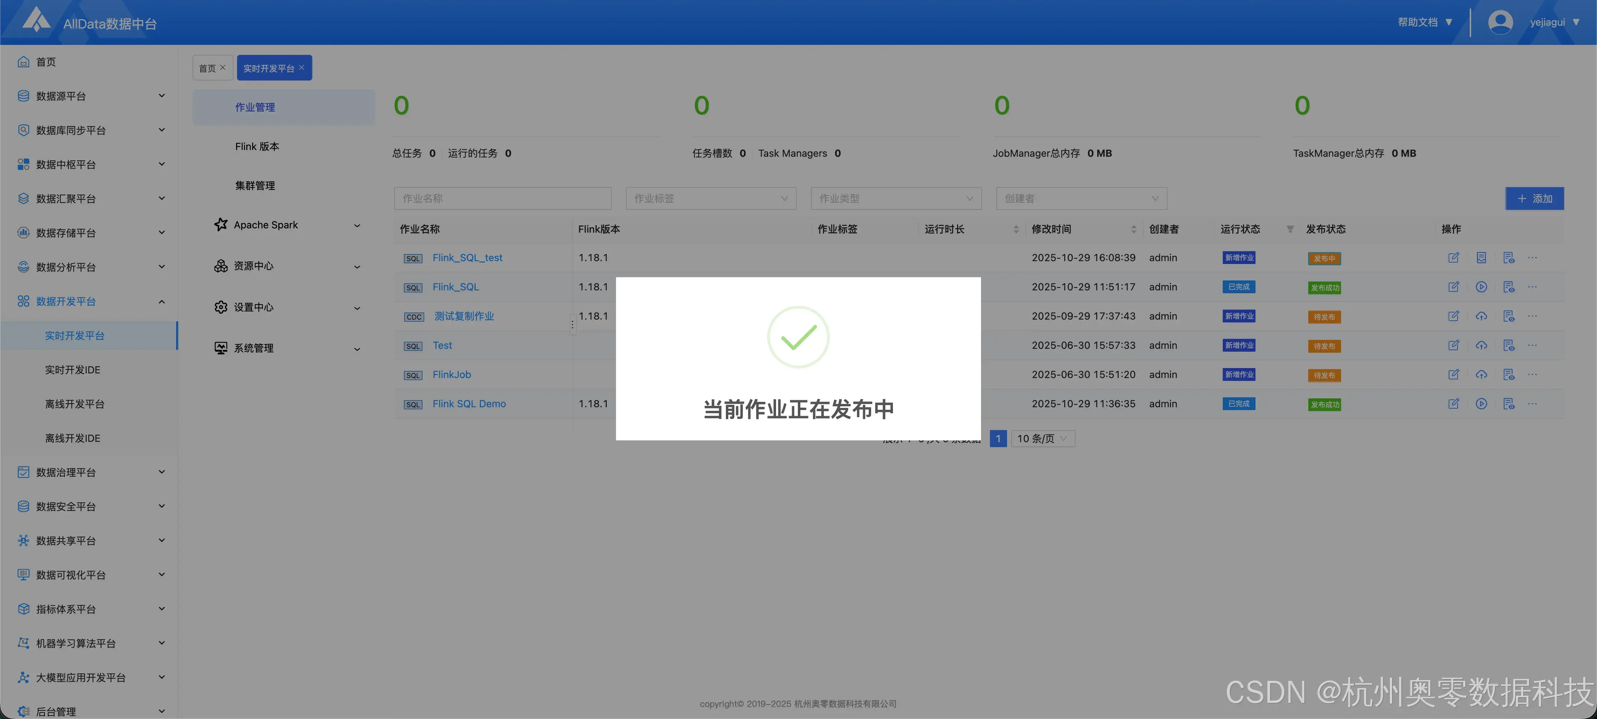
Task: Click the 首页 home icon in sidebar
Action: (x=23, y=61)
